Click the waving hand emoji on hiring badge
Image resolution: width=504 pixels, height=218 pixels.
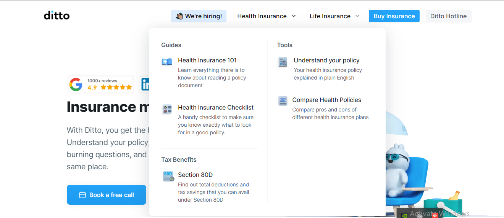179,16
